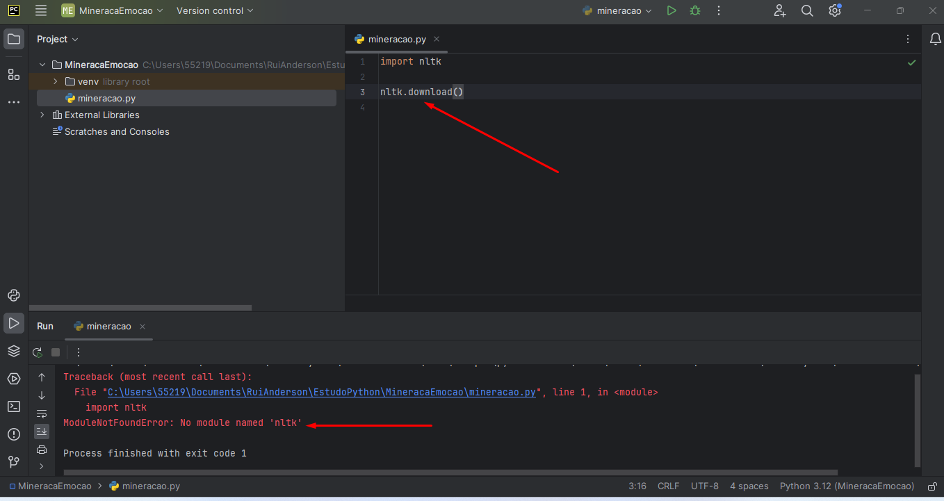Print the Run console output

42,450
